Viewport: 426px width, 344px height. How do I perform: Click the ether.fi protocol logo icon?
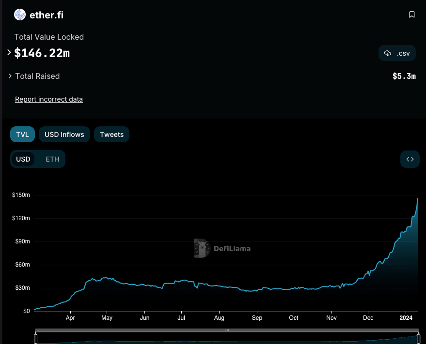point(20,15)
